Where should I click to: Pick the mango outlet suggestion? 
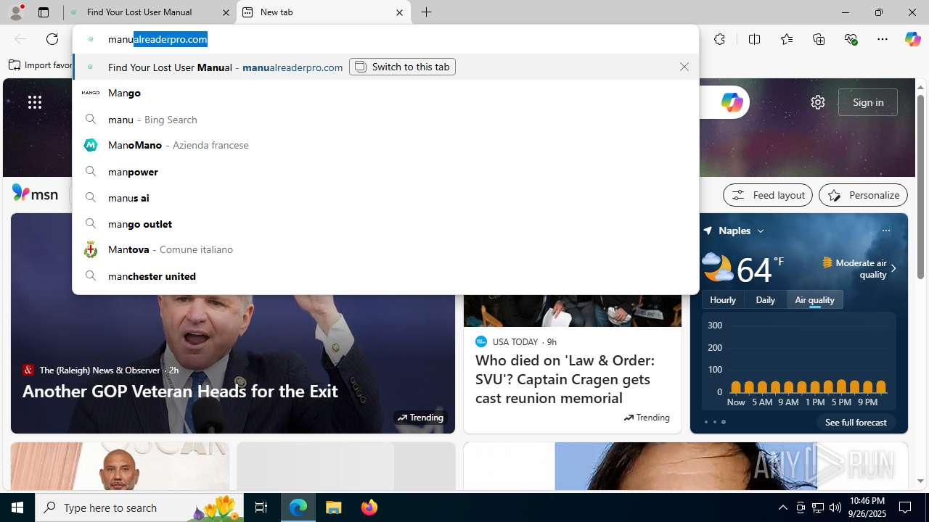pyautogui.click(x=385, y=223)
